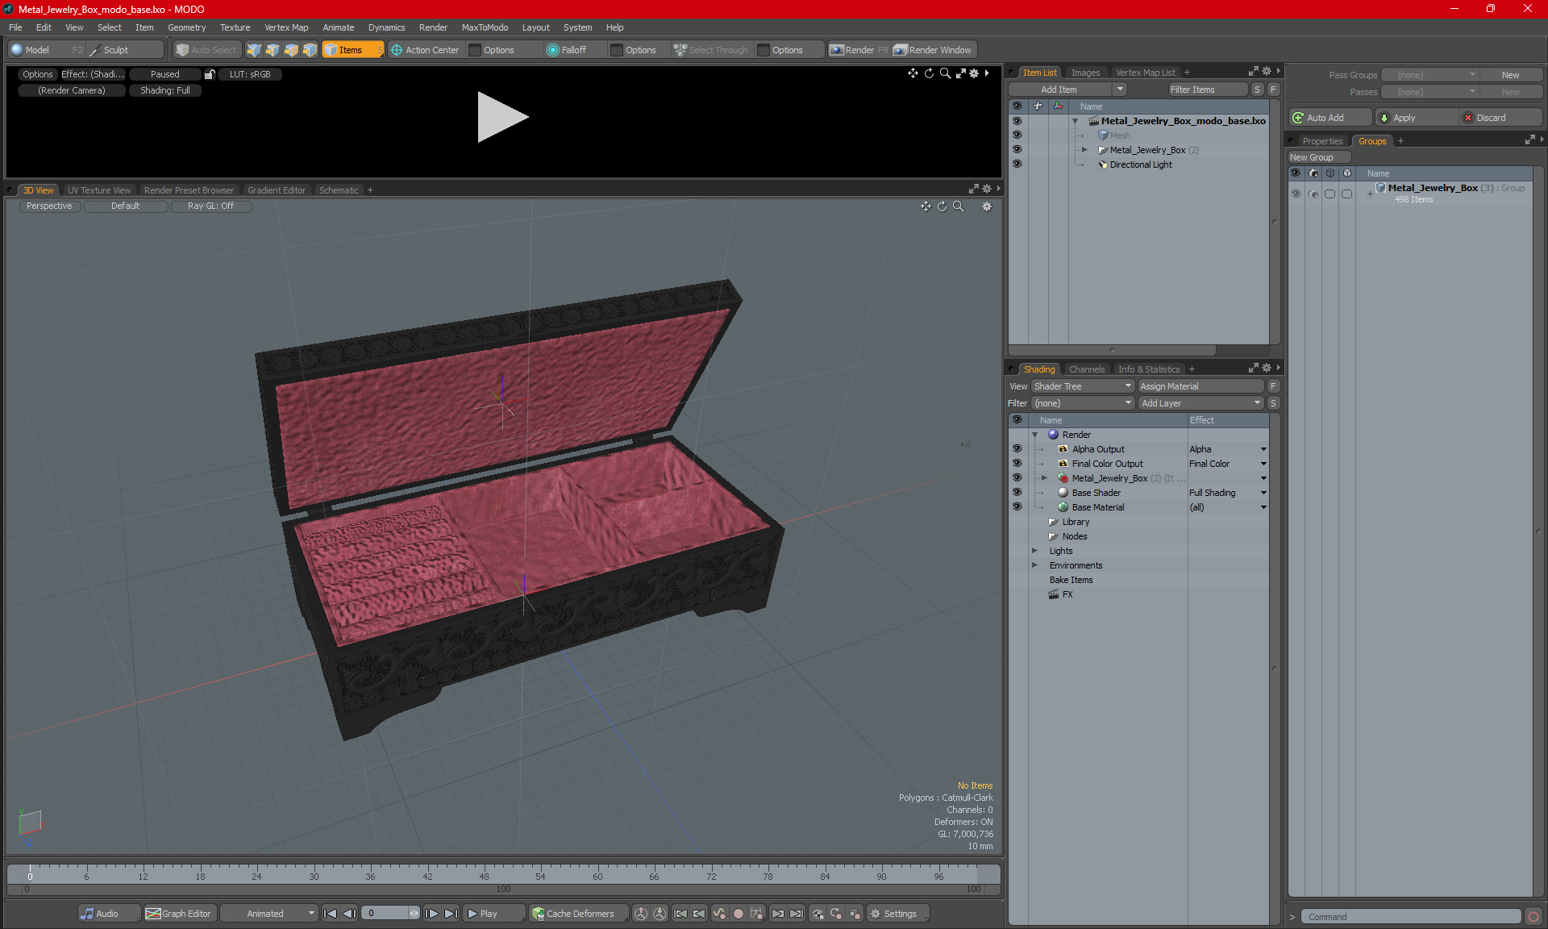Click the Assign Material button
Viewport: 1548px width, 929px height.
1200,386
